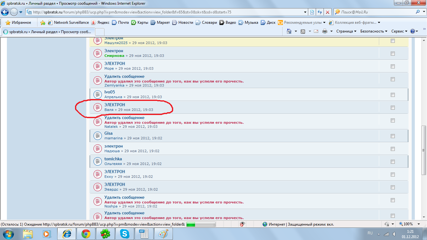Open the Почта bookmark
This screenshot has height=240, width=427.
point(120,22)
